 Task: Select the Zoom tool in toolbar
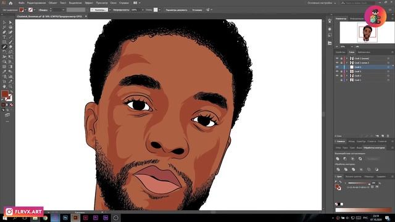point(10,86)
